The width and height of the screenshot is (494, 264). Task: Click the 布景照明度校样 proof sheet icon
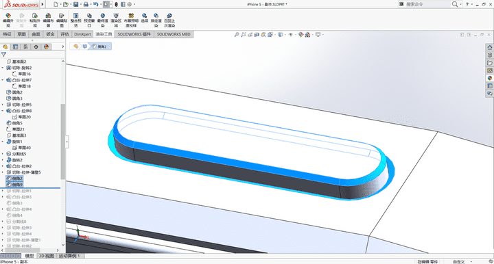pyautogui.click(x=131, y=15)
